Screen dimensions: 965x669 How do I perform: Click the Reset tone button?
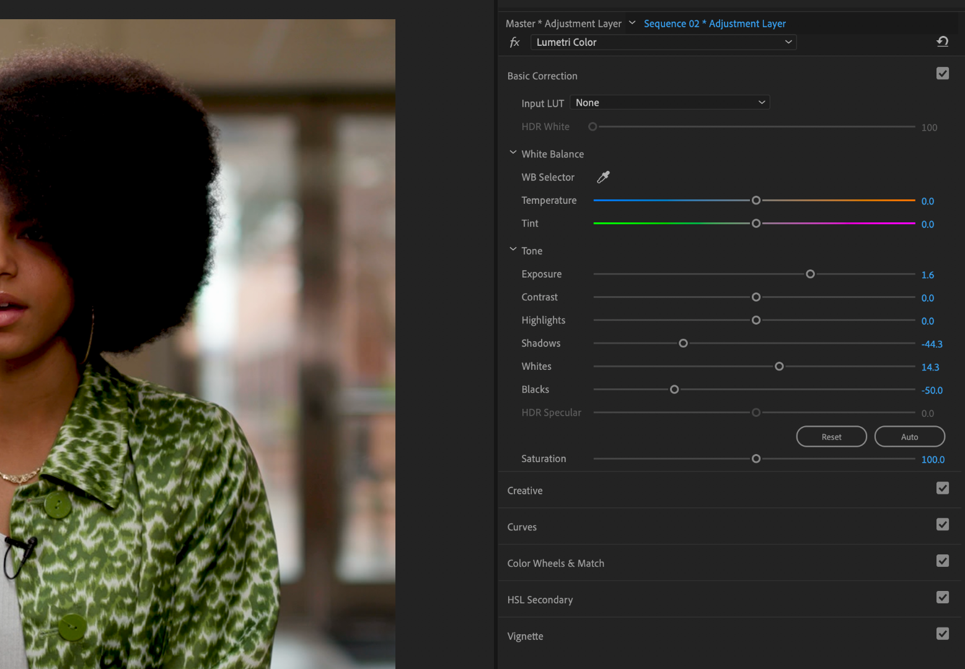pyautogui.click(x=831, y=437)
